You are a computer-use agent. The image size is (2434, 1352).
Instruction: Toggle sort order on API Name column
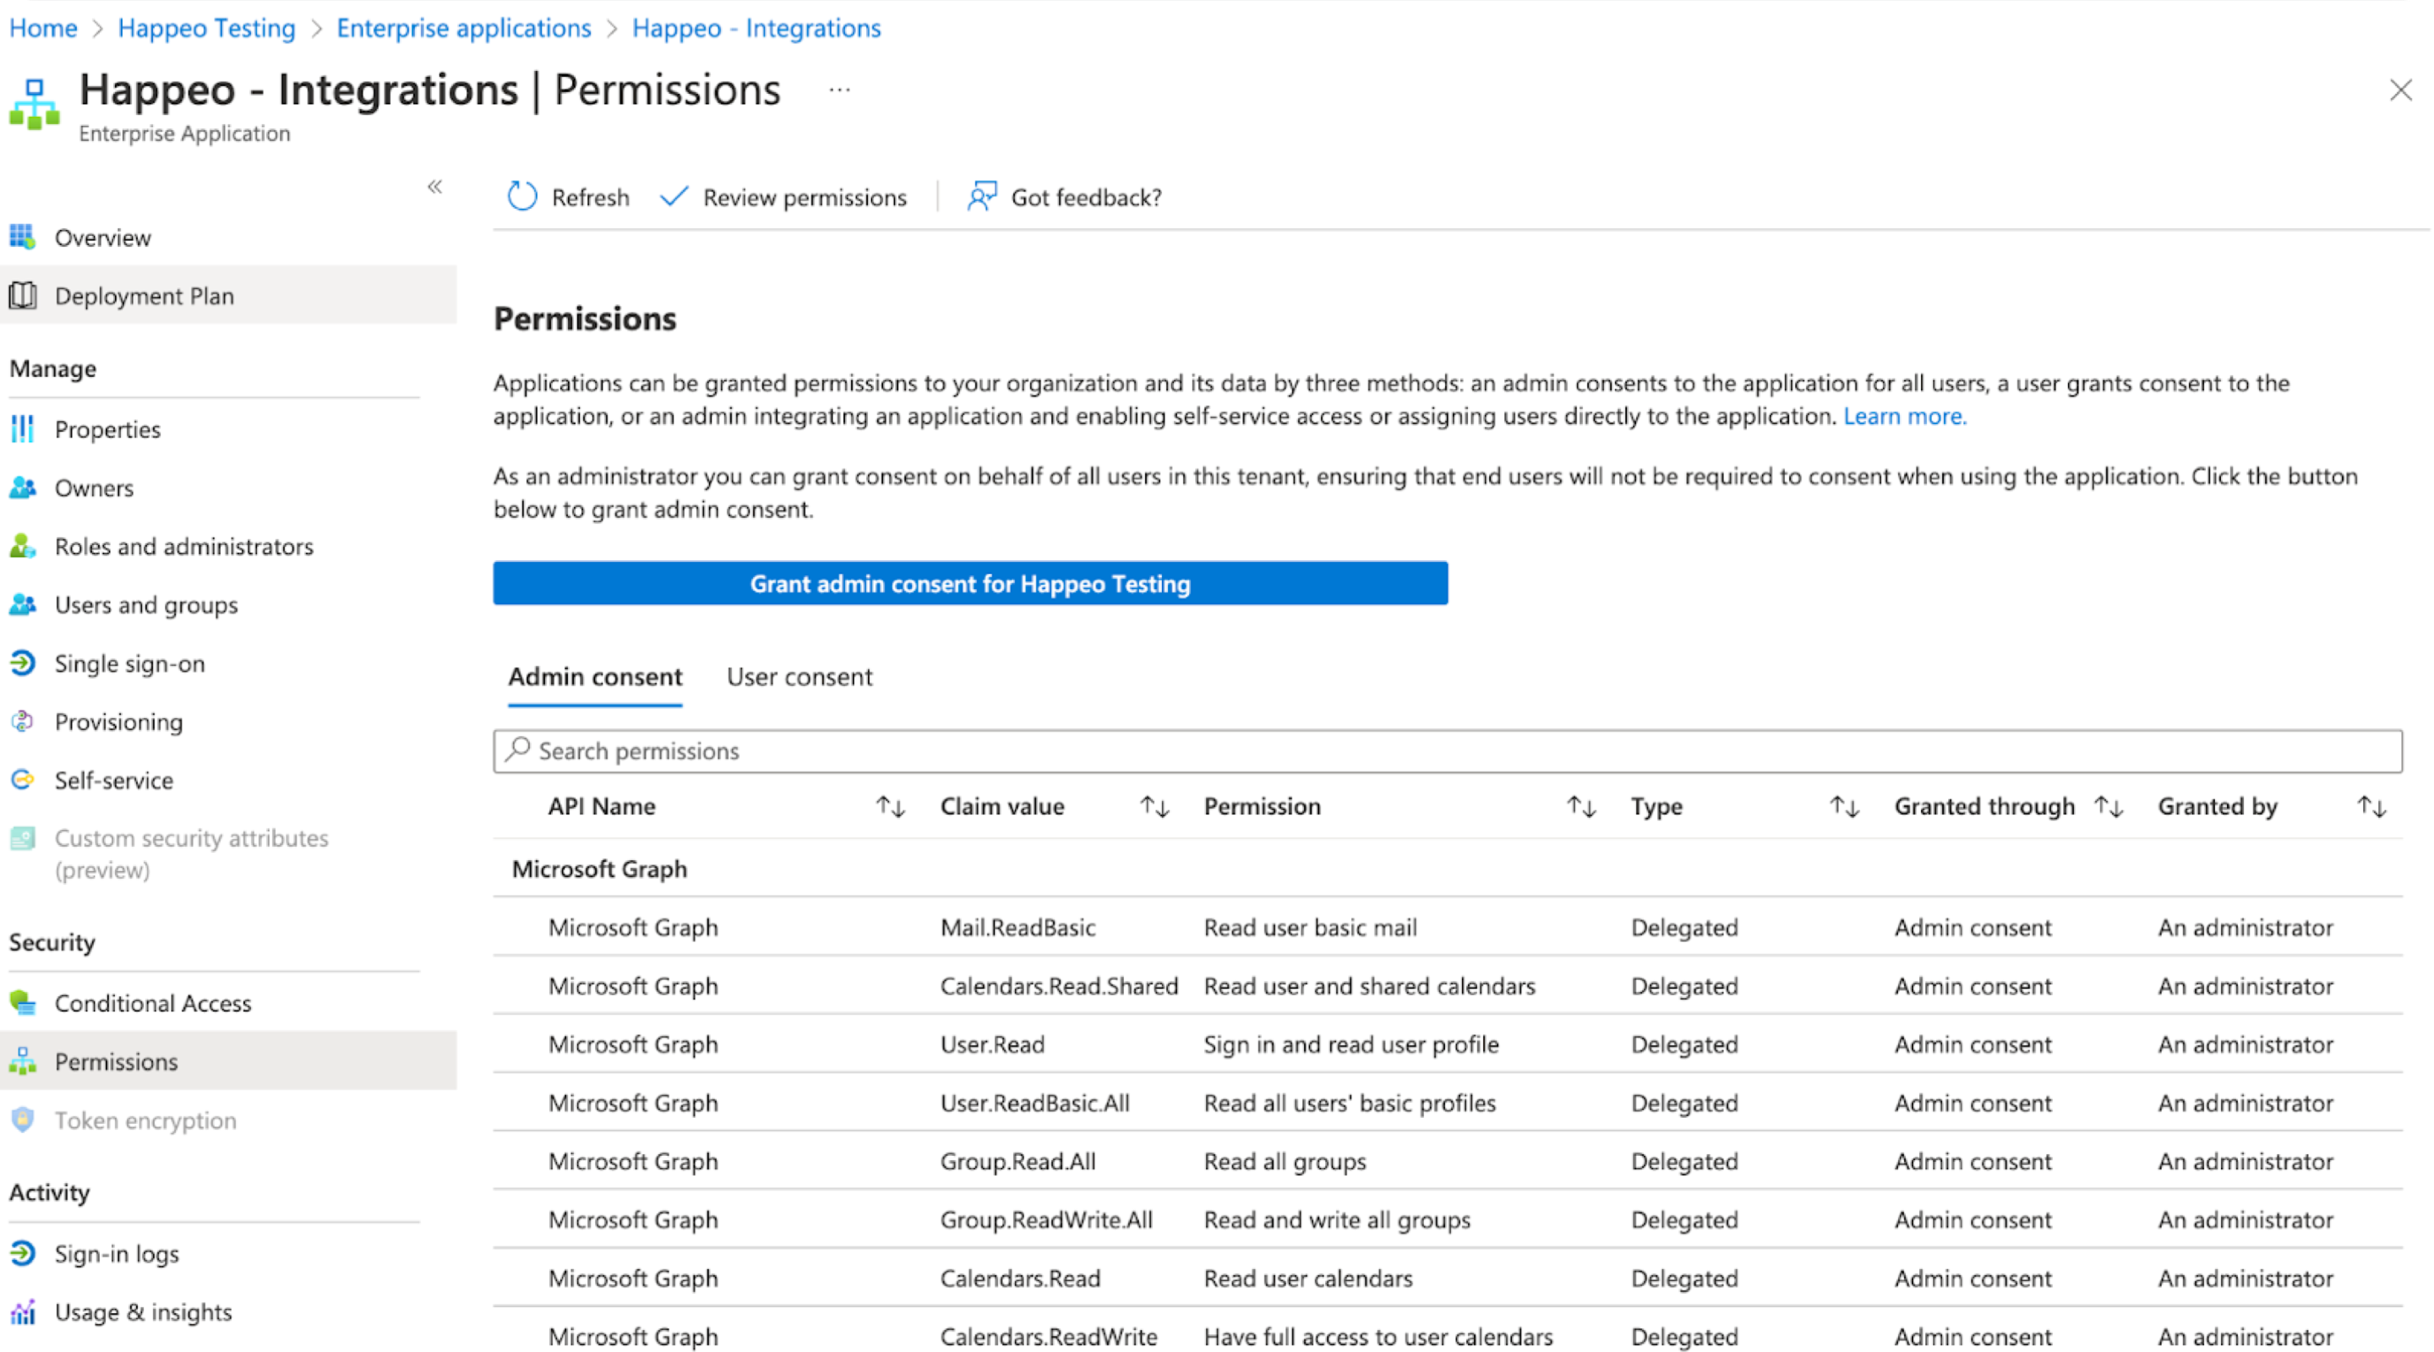click(889, 806)
